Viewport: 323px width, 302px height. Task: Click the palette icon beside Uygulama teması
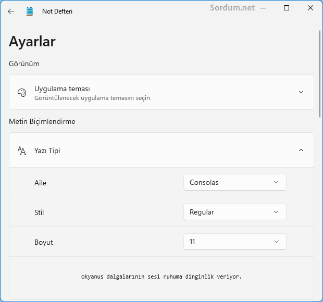pyautogui.click(x=21, y=93)
